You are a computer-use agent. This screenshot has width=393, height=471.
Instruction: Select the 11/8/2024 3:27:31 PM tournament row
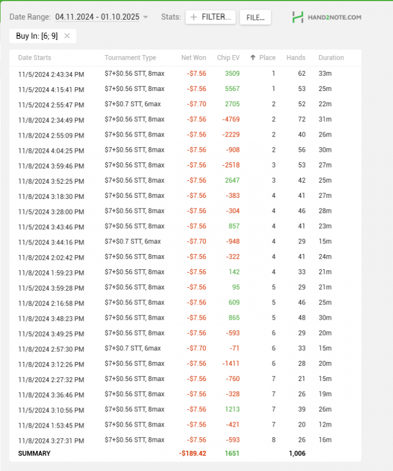tap(51, 440)
